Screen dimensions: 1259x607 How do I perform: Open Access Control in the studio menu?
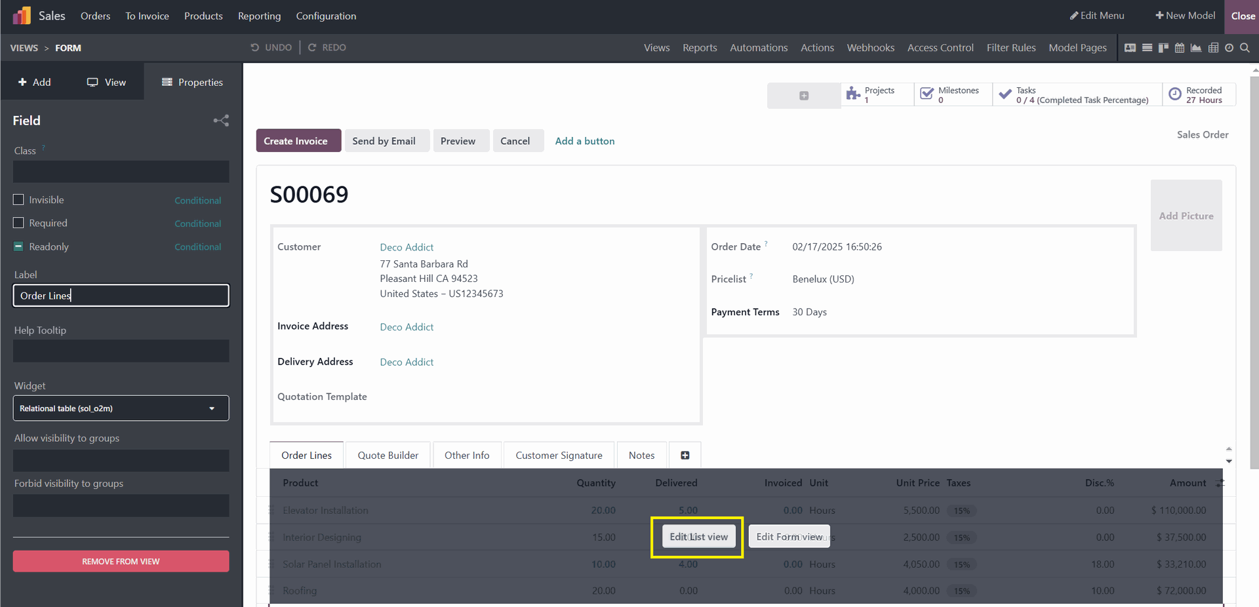pyautogui.click(x=940, y=48)
